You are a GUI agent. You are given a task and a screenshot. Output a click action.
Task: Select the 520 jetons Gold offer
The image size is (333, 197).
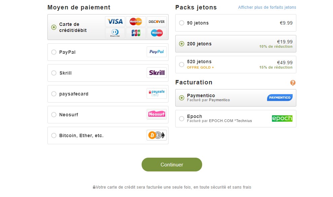pyautogui.click(x=236, y=65)
